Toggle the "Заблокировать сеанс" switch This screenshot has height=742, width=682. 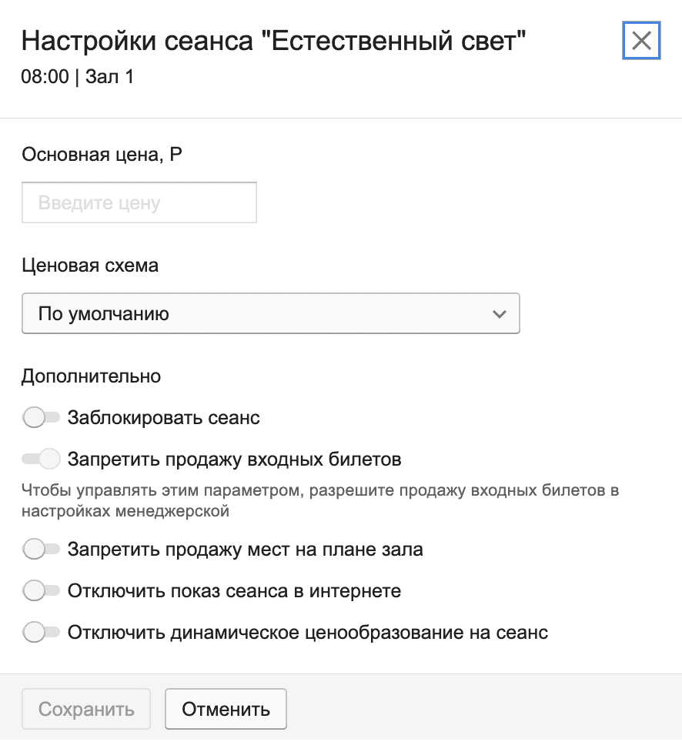pyautogui.click(x=42, y=418)
